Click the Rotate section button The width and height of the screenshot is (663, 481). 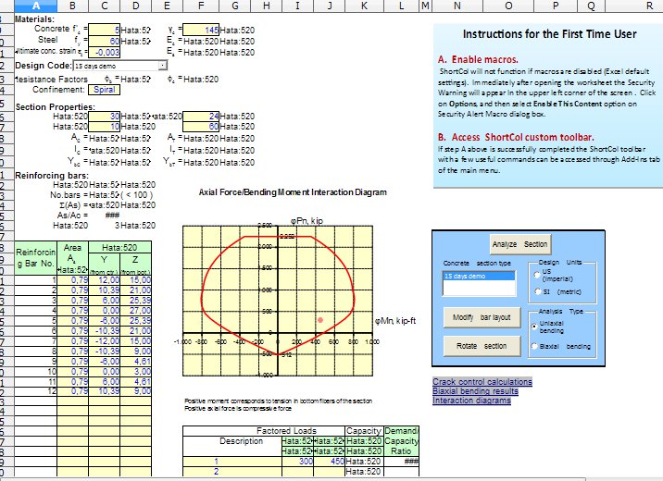[482, 346]
